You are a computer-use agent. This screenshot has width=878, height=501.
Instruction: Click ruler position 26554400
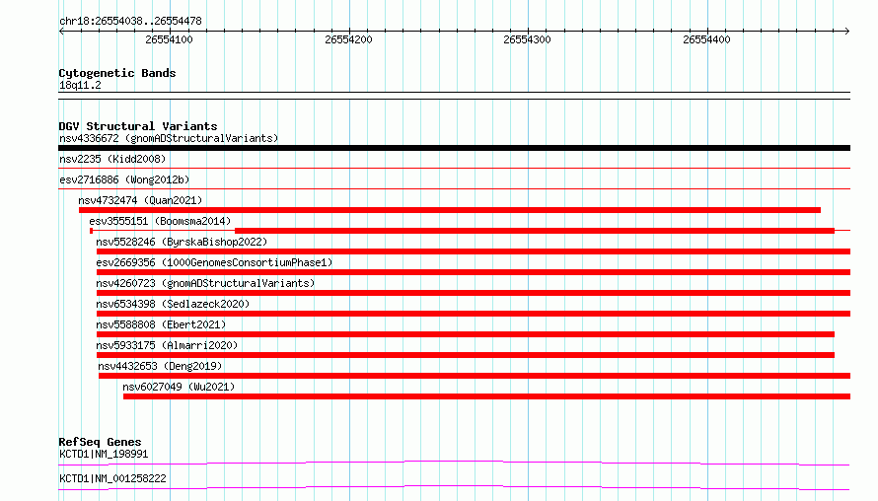coord(706,39)
